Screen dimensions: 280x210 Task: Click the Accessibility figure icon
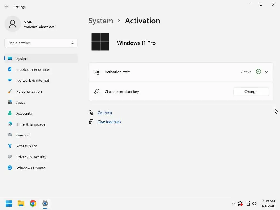(x=10, y=146)
